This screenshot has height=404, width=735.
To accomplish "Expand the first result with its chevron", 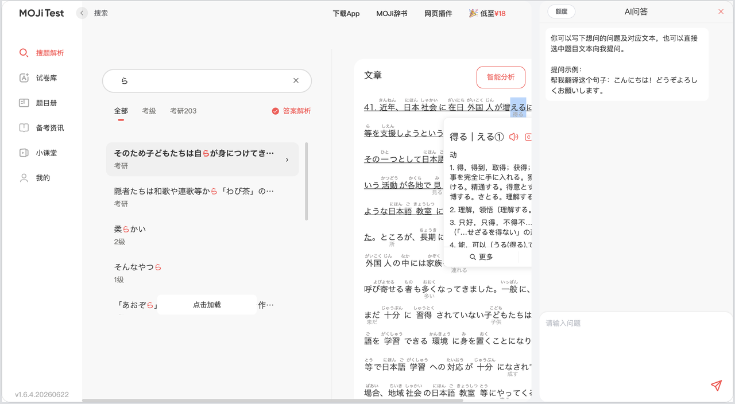I will (x=287, y=160).
